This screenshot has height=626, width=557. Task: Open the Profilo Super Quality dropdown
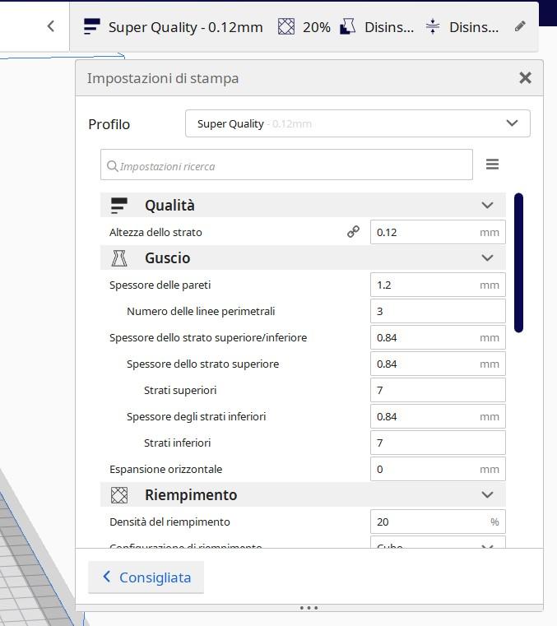pos(357,123)
